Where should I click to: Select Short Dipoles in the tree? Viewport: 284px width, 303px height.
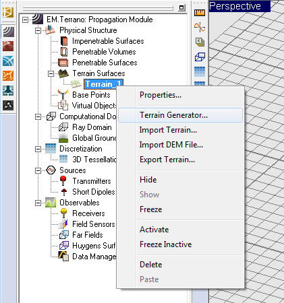click(94, 192)
